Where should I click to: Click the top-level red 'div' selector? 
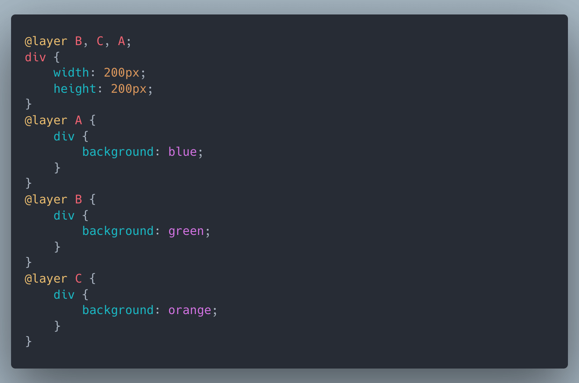pos(35,57)
